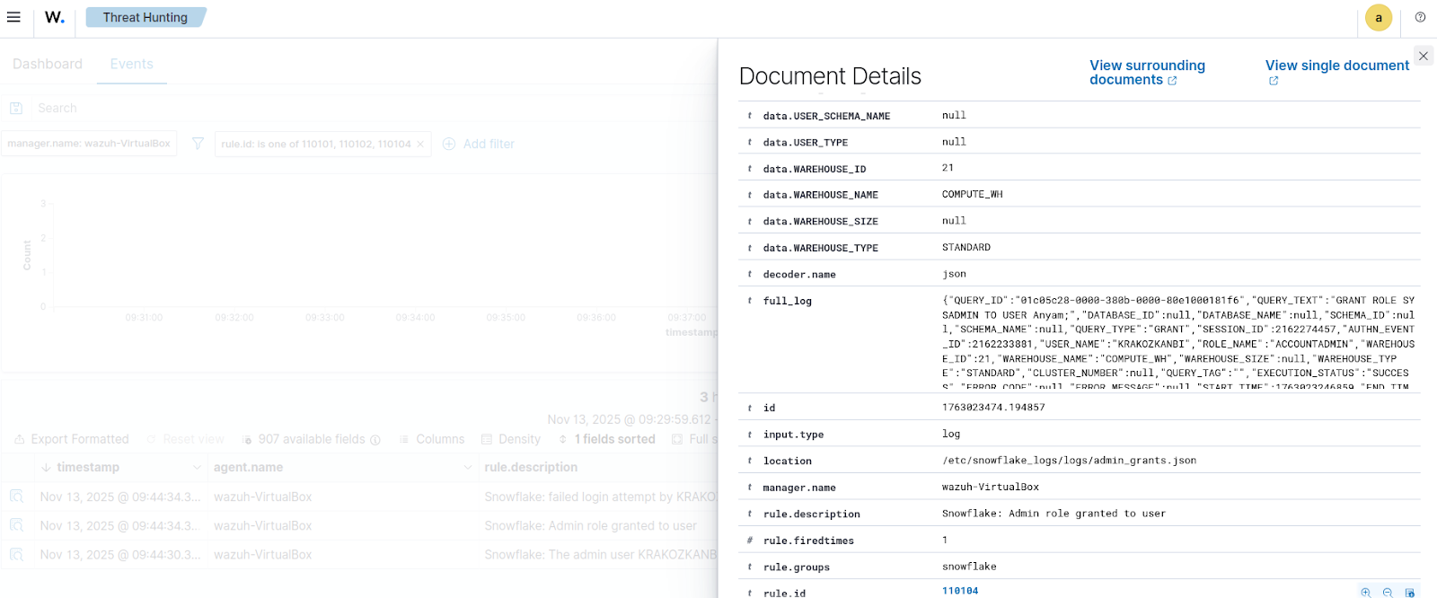
Task: Click the filter options funnel icon
Action: pyautogui.click(x=198, y=144)
